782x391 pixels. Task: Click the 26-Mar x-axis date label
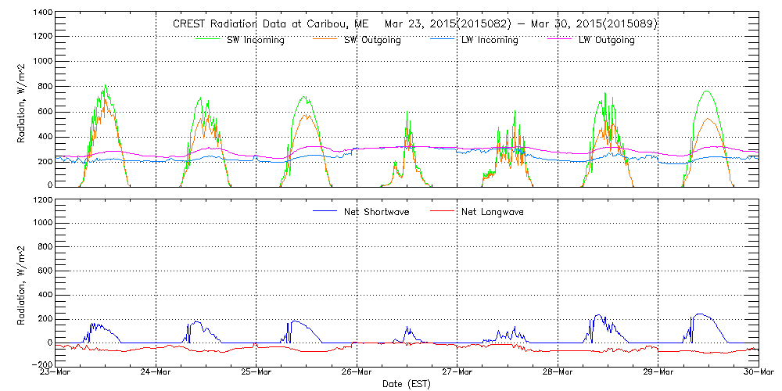[x=357, y=372]
